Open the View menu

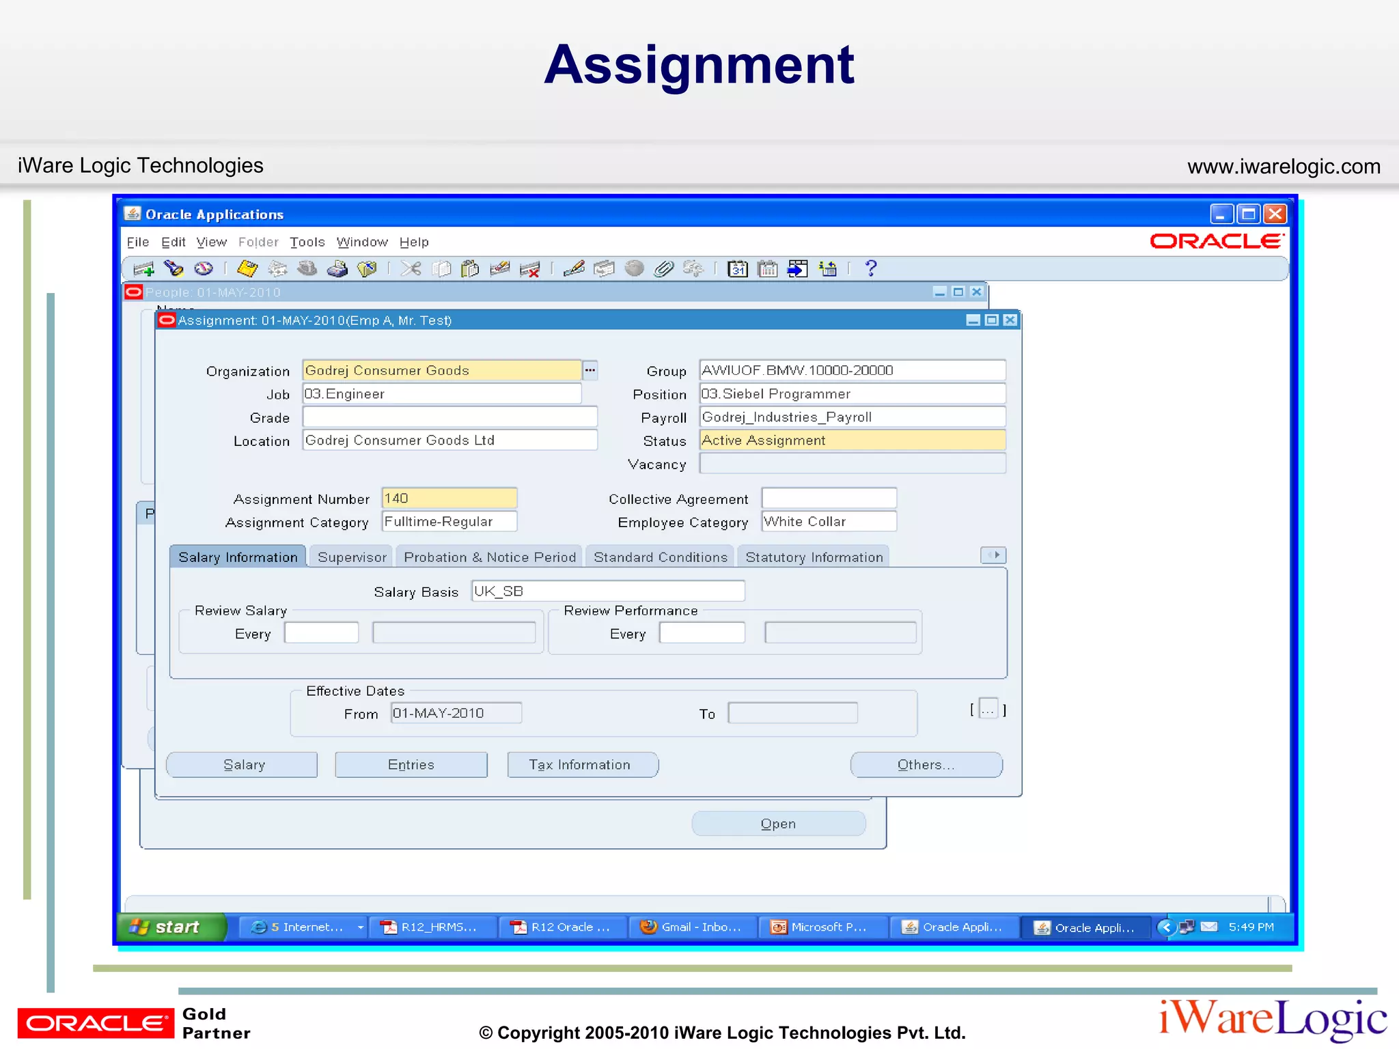tap(212, 242)
